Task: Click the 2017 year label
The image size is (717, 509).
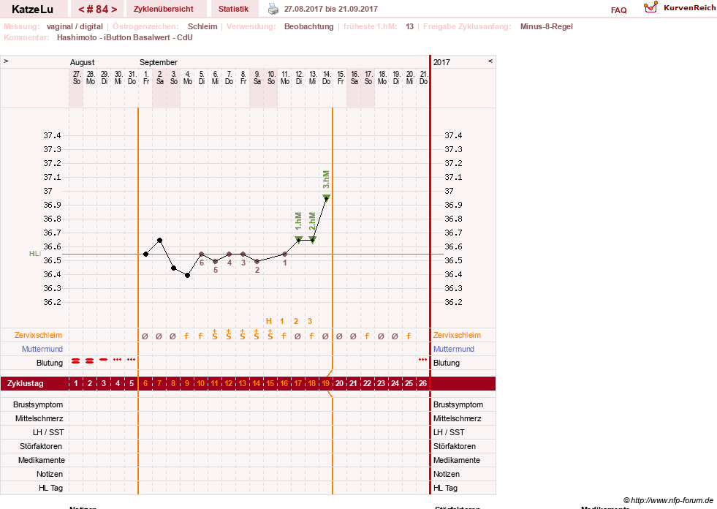Action: coord(441,62)
